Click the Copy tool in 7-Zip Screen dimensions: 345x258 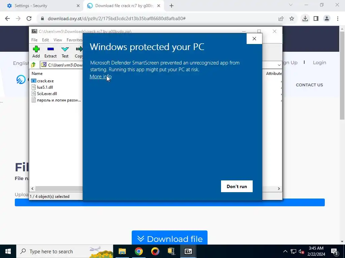(x=79, y=52)
